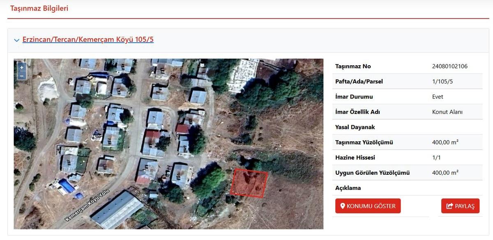Click the Taşınmaz No label

[x=353, y=66]
